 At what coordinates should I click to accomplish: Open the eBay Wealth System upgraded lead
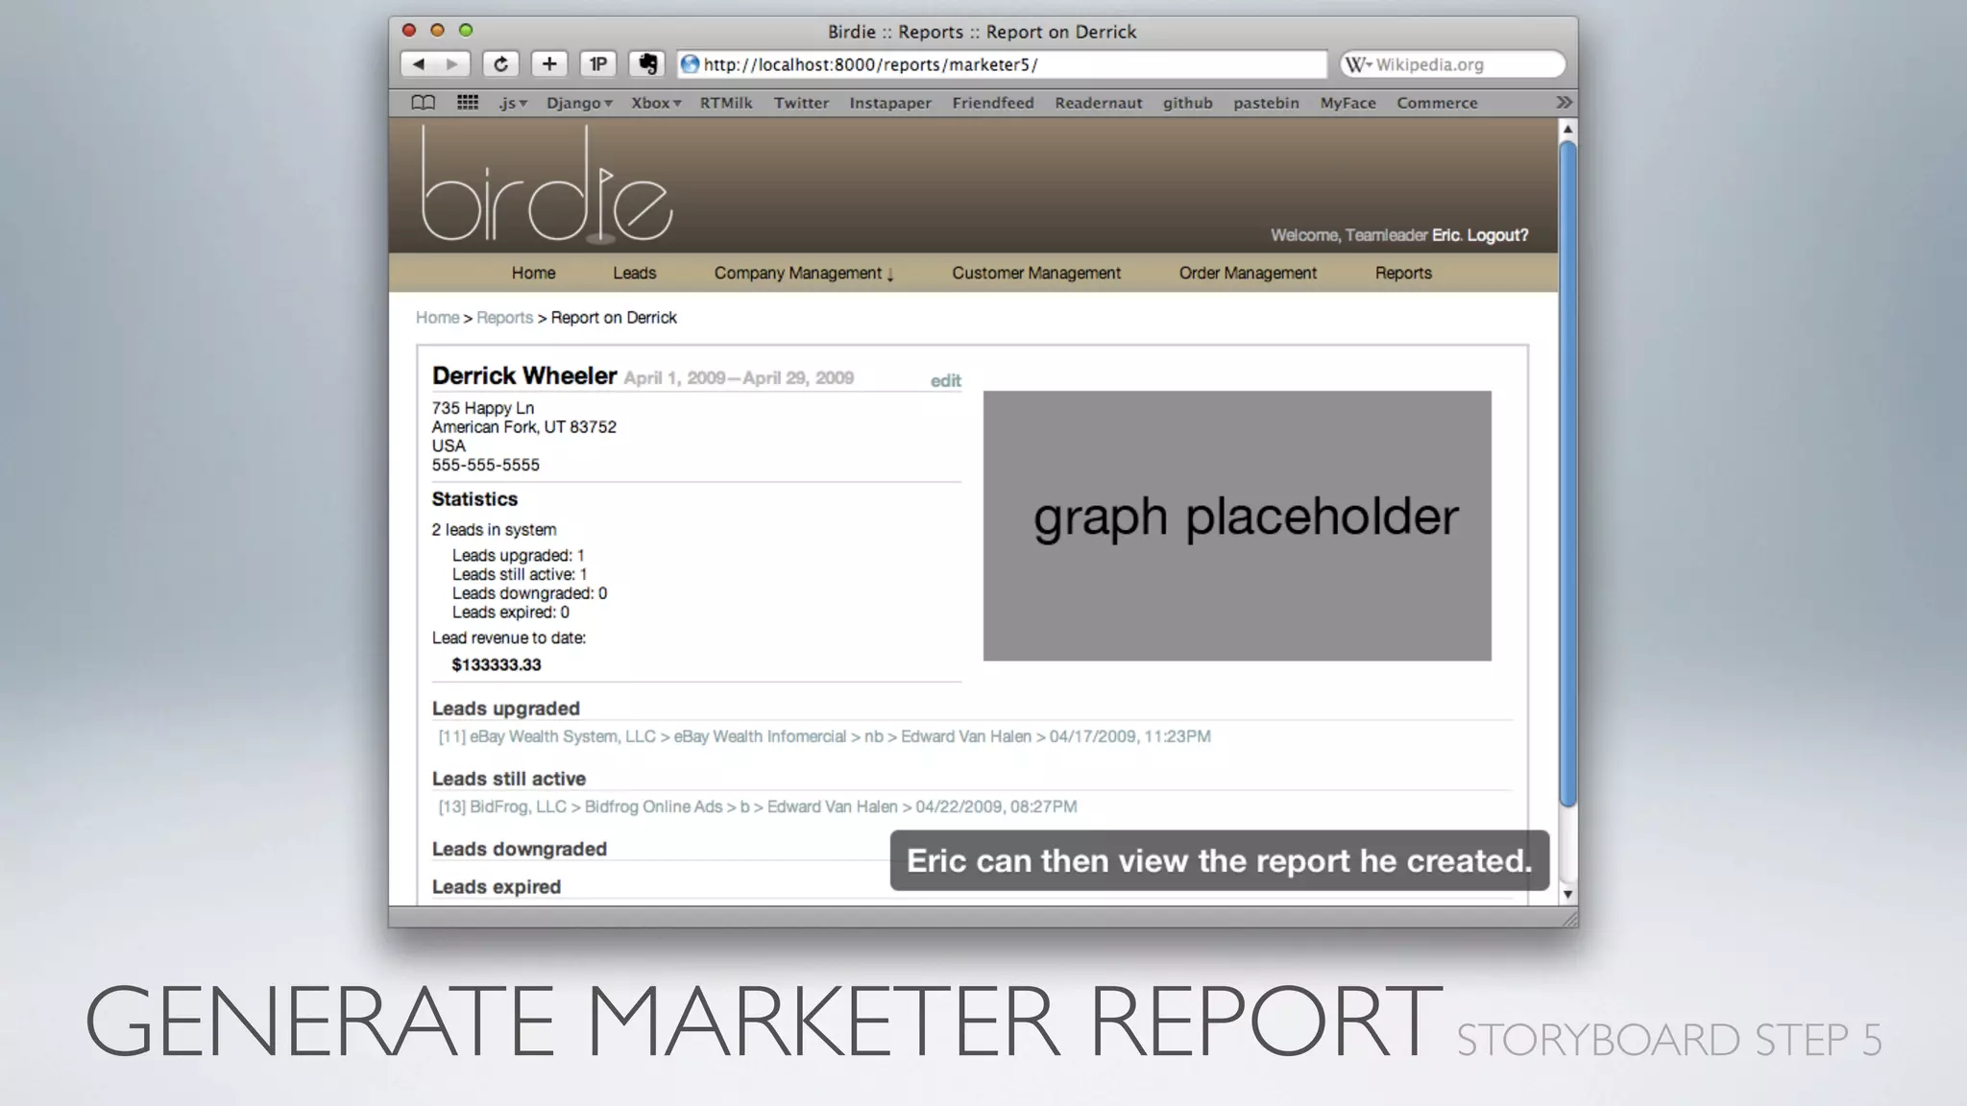click(824, 736)
